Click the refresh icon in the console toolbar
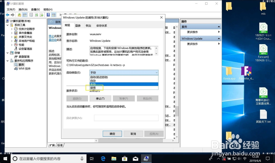 (37, 15)
